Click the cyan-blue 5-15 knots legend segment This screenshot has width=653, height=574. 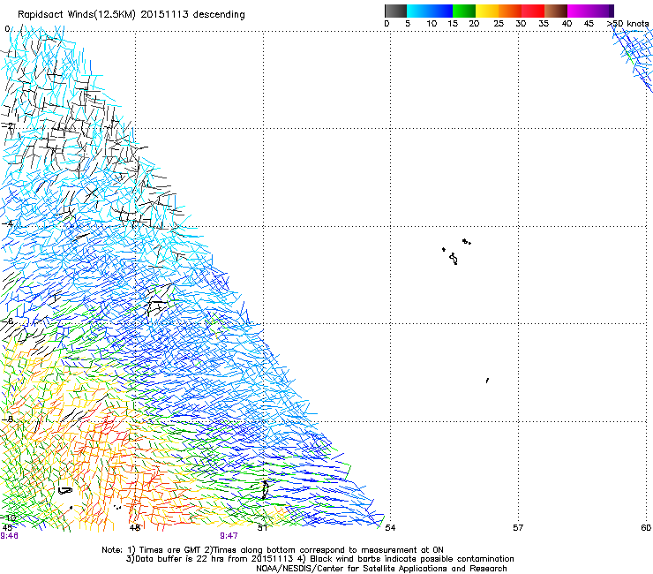click(x=430, y=11)
